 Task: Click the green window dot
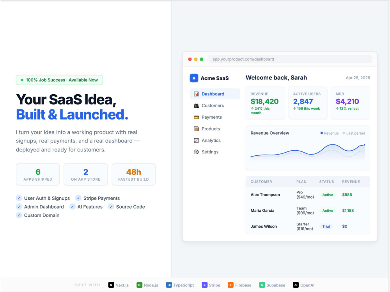(202, 59)
